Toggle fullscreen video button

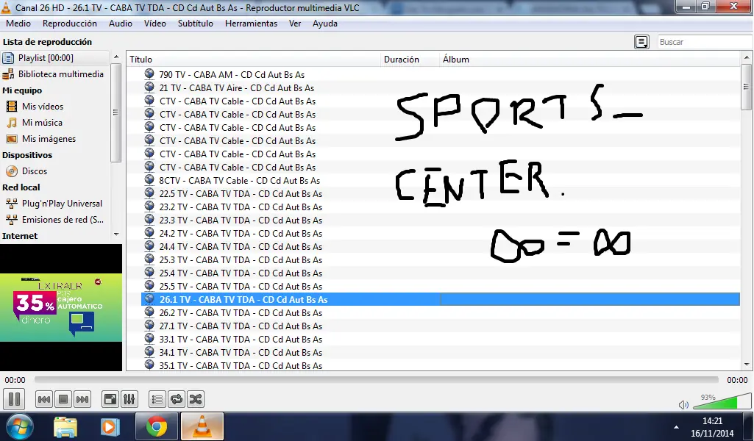pyautogui.click(x=110, y=399)
